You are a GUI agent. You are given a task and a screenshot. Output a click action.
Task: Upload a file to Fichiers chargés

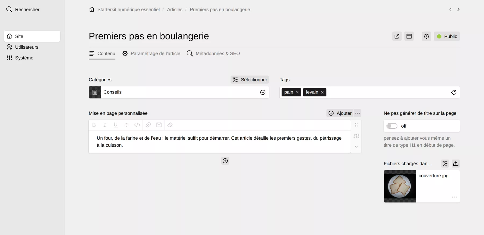(x=456, y=164)
